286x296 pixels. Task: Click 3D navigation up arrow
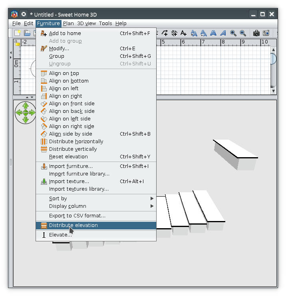click(26, 105)
